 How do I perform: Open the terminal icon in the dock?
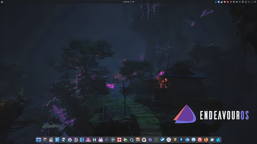45,140
